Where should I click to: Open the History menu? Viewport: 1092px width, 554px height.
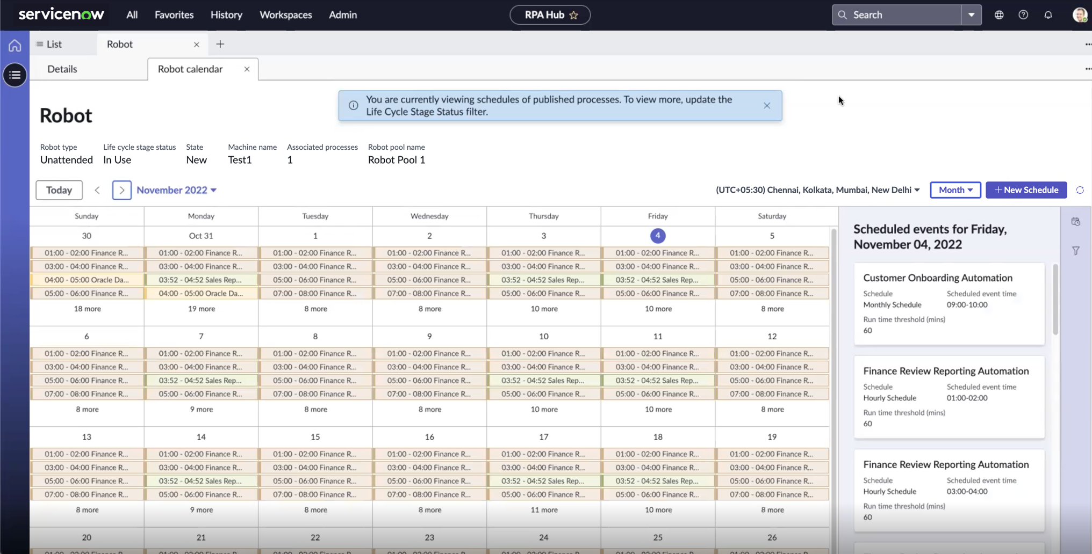point(226,15)
